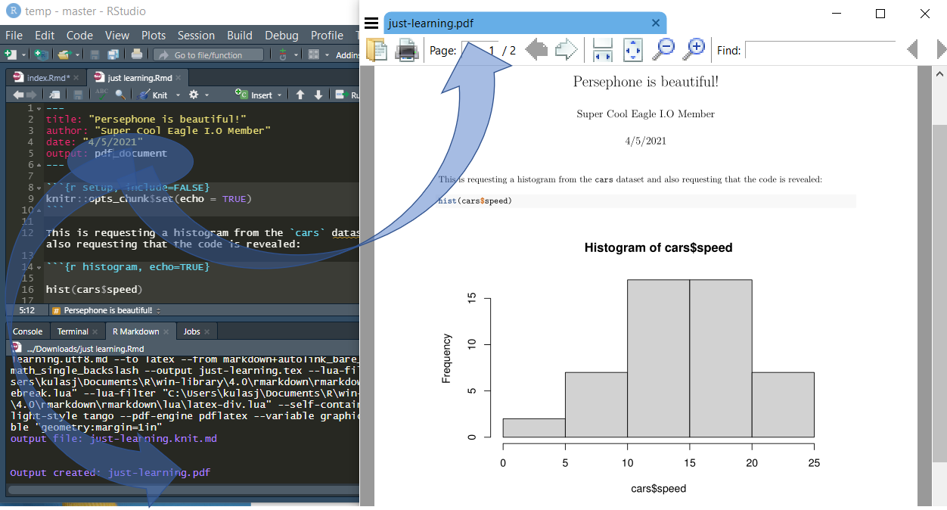This screenshot has width=947, height=510.
Task: Open the Session menu
Action: point(196,36)
